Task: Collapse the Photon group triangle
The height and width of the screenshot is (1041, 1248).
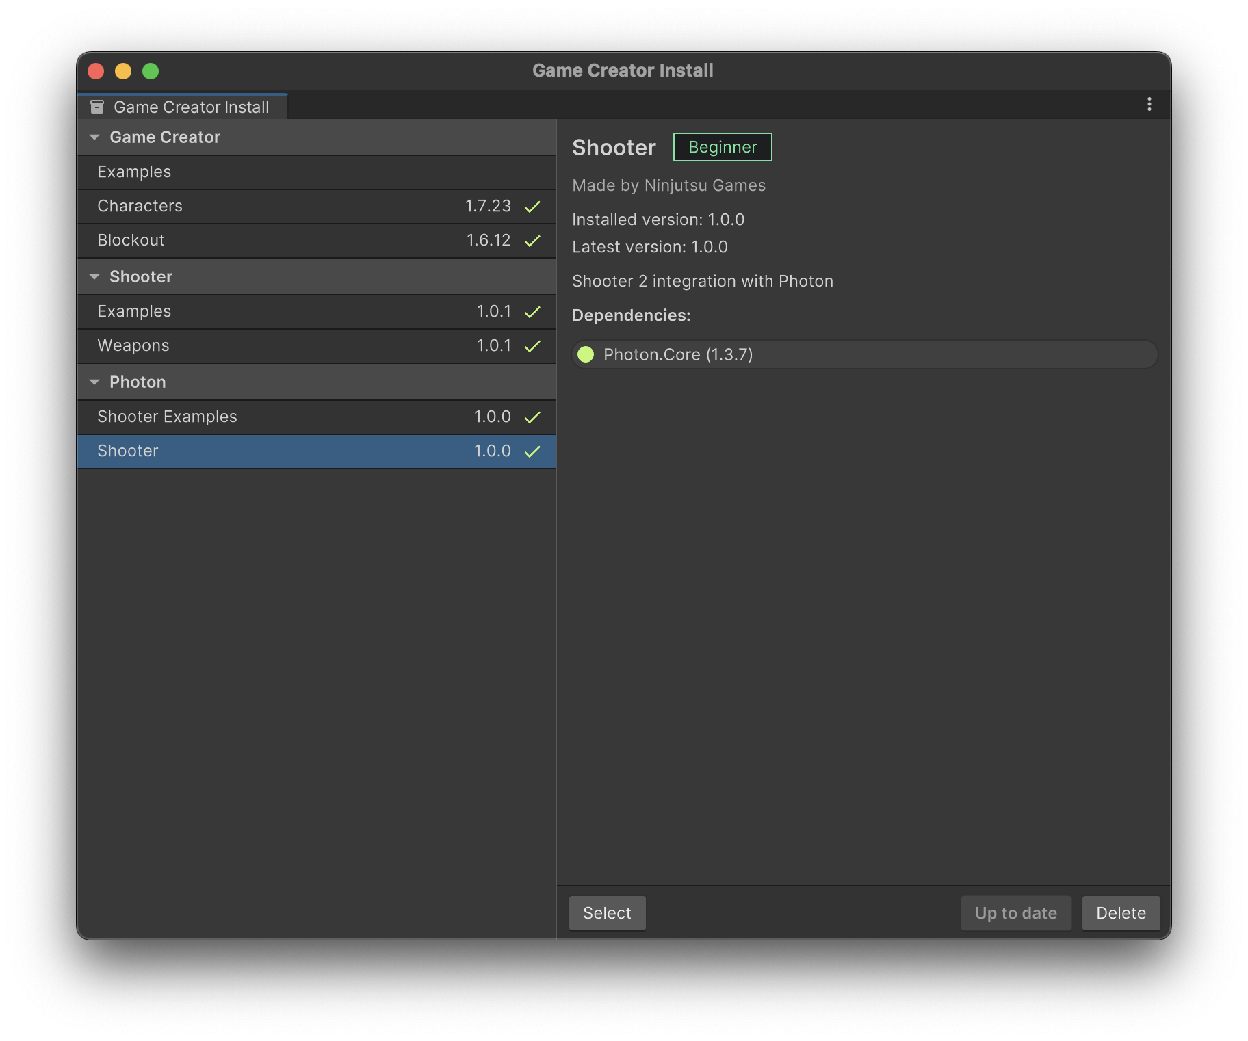Action: (94, 382)
